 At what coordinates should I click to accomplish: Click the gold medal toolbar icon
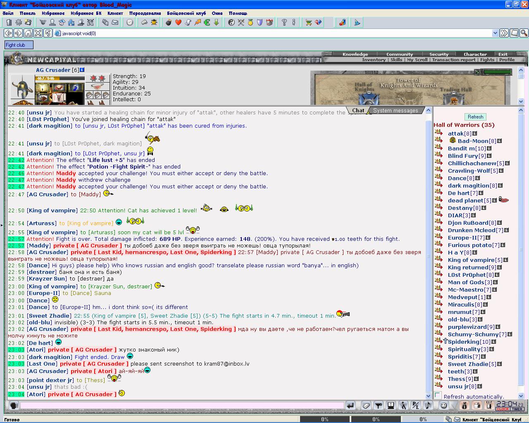[x=250, y=22]
